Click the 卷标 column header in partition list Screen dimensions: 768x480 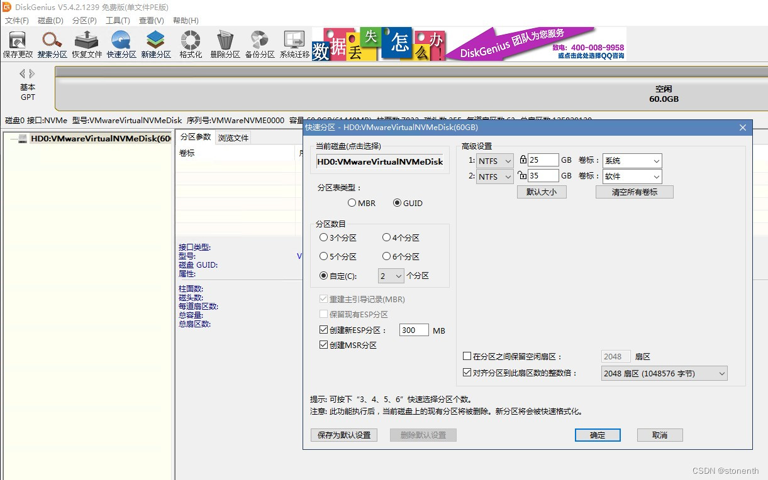click(x=187, y=153)
